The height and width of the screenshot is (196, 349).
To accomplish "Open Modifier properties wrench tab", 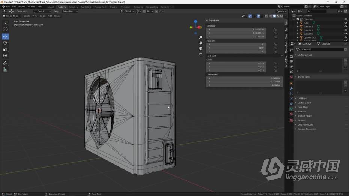I will [291, 89].
